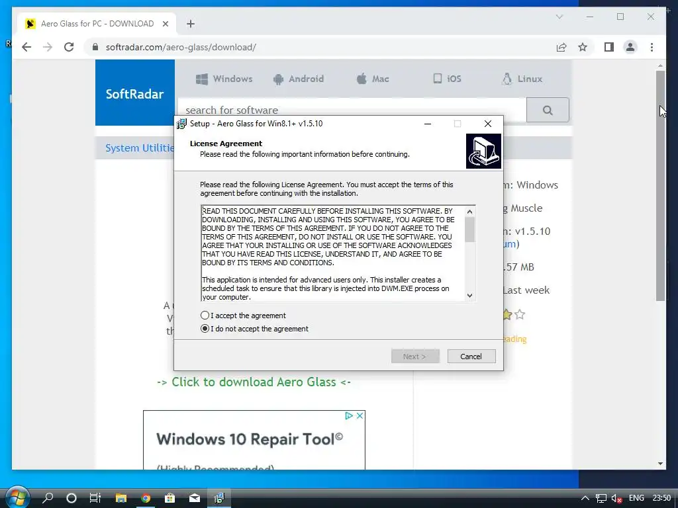Show hidden tray icons chevron

(x=585, y=498)
